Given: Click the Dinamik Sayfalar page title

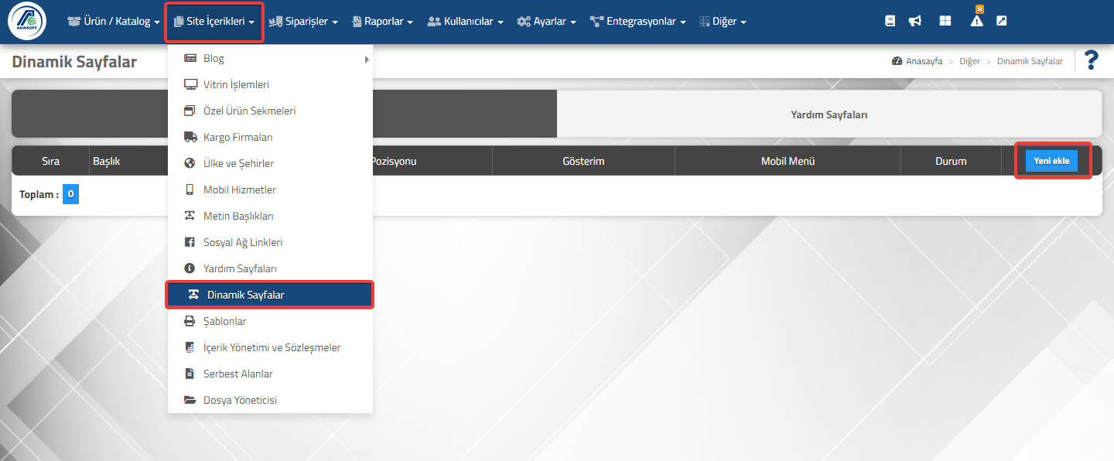Looking at the screenshot, I should [74, 62].
